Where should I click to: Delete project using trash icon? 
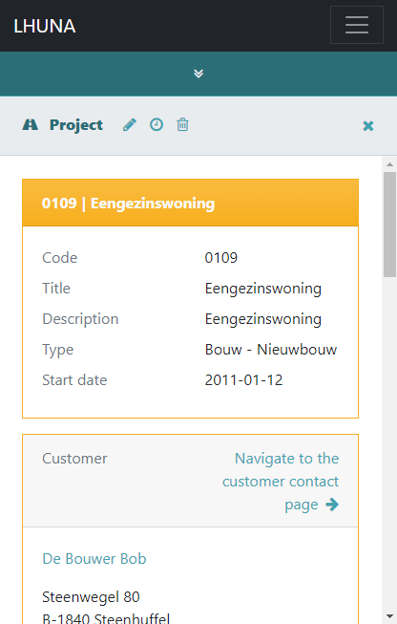tap(182, 124)
